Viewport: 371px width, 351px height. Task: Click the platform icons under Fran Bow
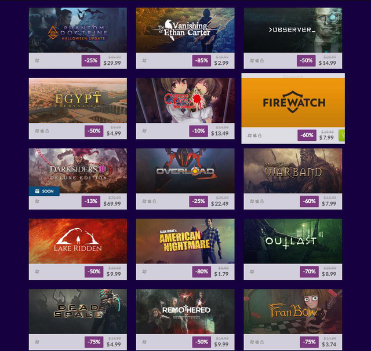[x=257, y=342]
